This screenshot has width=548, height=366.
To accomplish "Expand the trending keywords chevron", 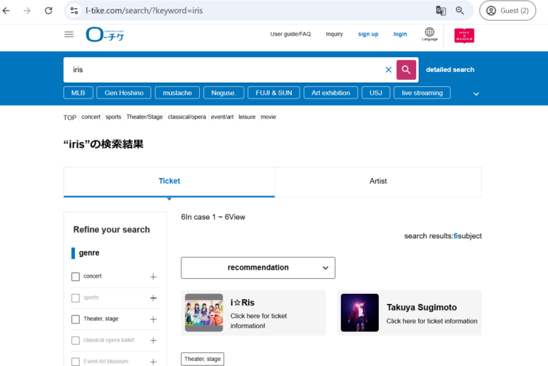I will click(476, 93).
